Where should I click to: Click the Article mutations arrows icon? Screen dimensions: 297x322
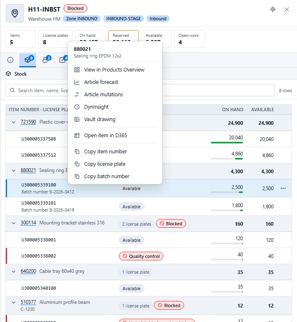[77, 95]
